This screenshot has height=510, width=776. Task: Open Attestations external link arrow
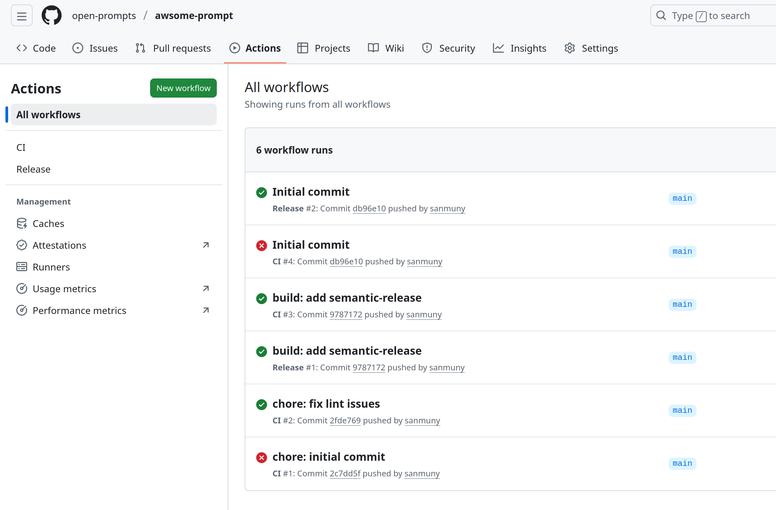[206, 245]
